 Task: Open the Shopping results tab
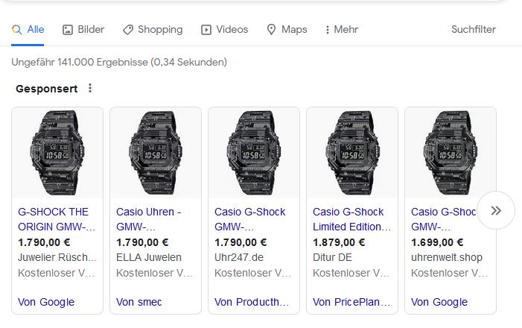[153, 30]
